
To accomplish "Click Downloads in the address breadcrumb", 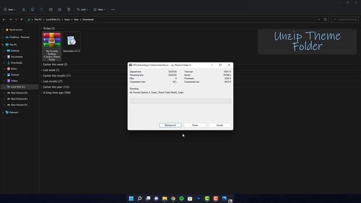I will [88, 20].
